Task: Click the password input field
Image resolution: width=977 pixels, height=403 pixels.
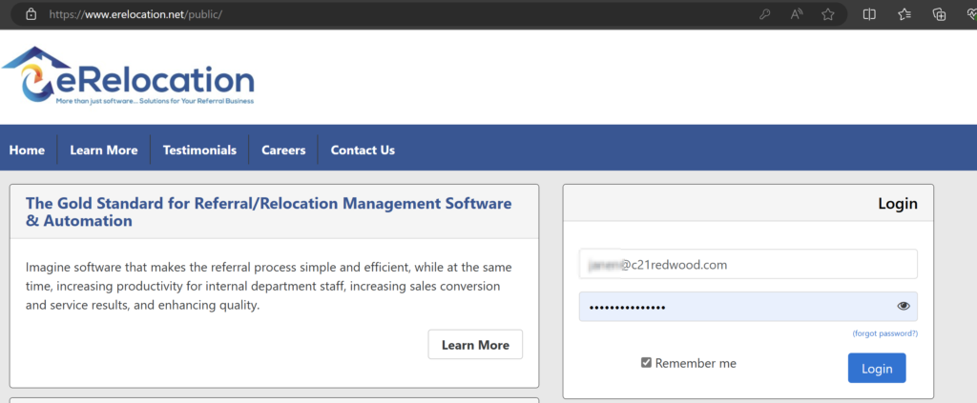Action: (x=748, y=307)
